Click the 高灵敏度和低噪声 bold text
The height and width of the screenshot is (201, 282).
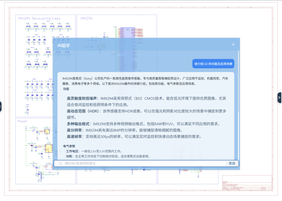[x=82, y=98]
